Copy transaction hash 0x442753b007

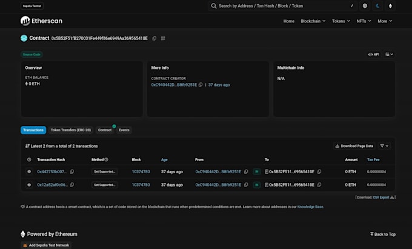(71, 171)
